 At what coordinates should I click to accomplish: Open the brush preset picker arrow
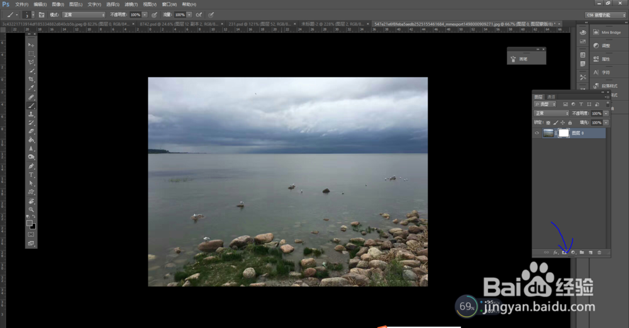click(x=33, y=15)
